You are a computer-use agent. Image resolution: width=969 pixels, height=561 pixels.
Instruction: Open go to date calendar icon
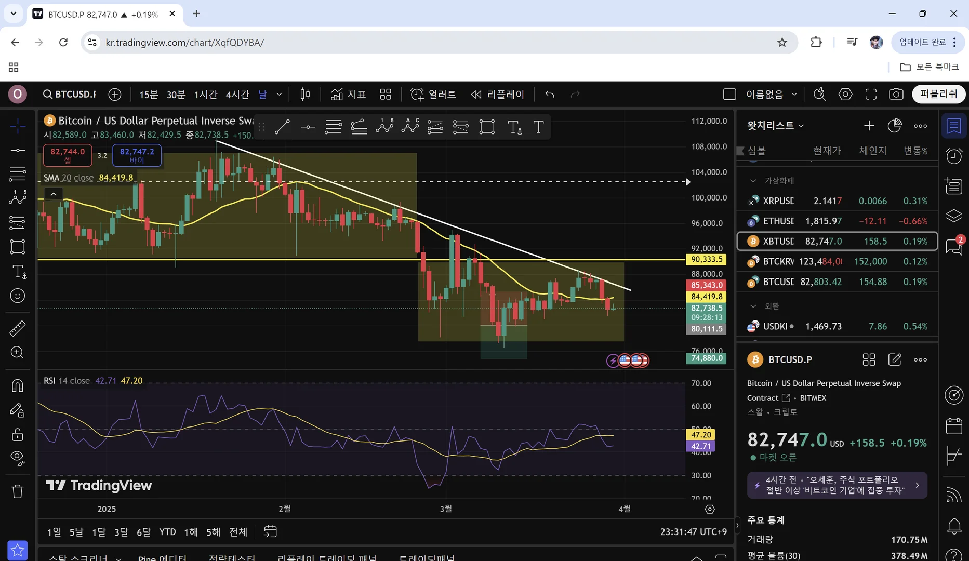(x=270, y=532)
